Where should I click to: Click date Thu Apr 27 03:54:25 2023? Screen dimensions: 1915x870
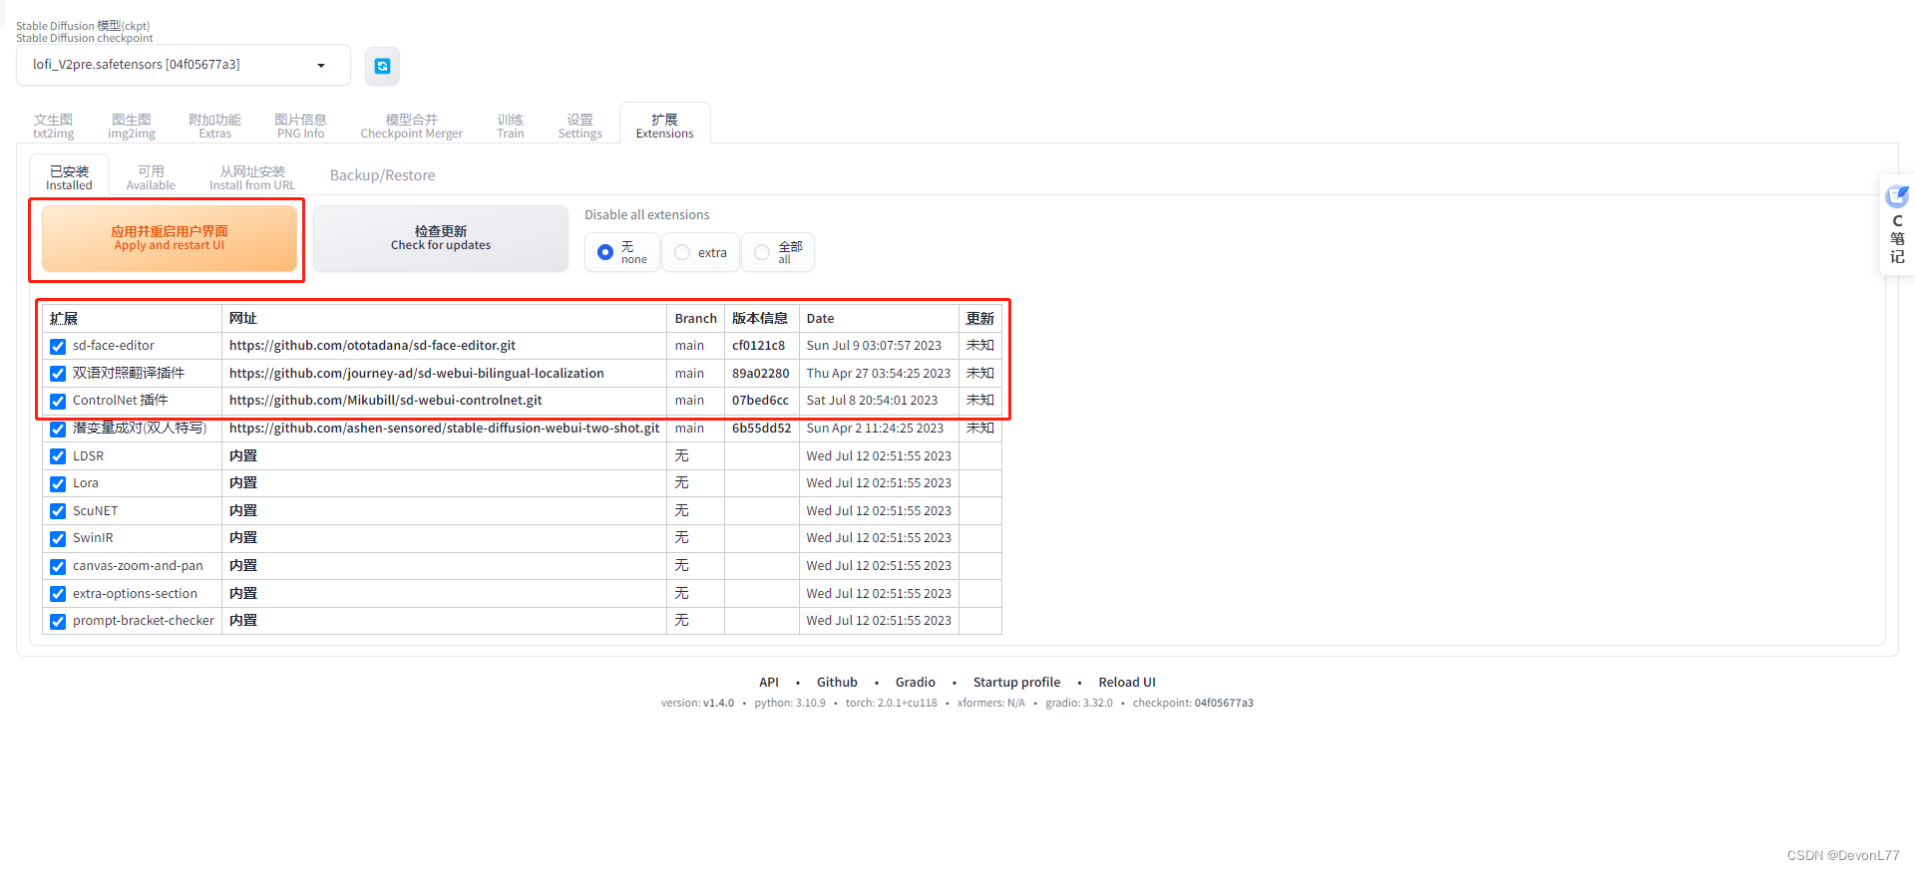coord(879,374)
